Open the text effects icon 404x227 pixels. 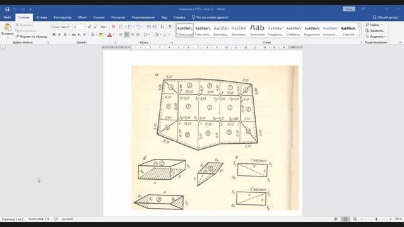(x=93, y=35)
